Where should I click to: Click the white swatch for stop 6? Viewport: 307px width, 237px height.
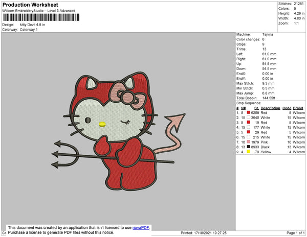coord(249,137)
